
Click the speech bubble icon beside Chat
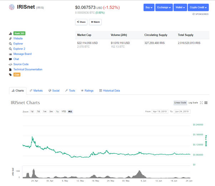pos(10,59)
